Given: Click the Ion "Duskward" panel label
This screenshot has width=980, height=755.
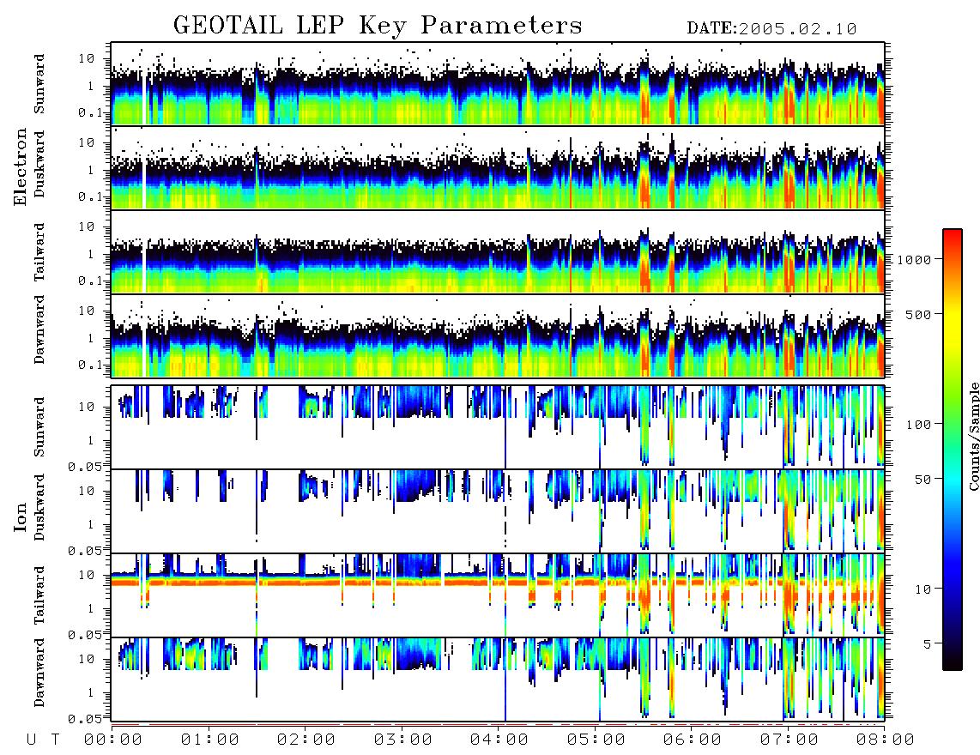Looking at the screenshot, I should 39,507.
